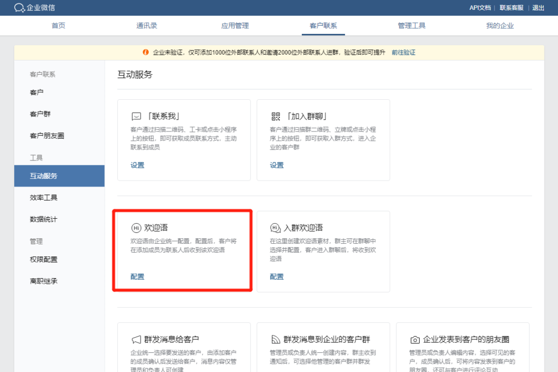Click the 群发消息给客户 megaphone icon
558x372 pixels.
point(136,340)
